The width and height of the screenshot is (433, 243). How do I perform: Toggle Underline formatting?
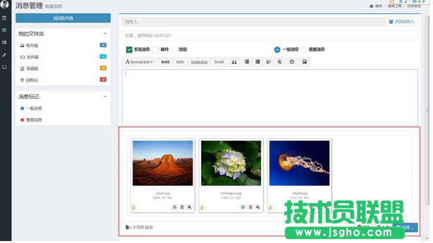point(199,62)
